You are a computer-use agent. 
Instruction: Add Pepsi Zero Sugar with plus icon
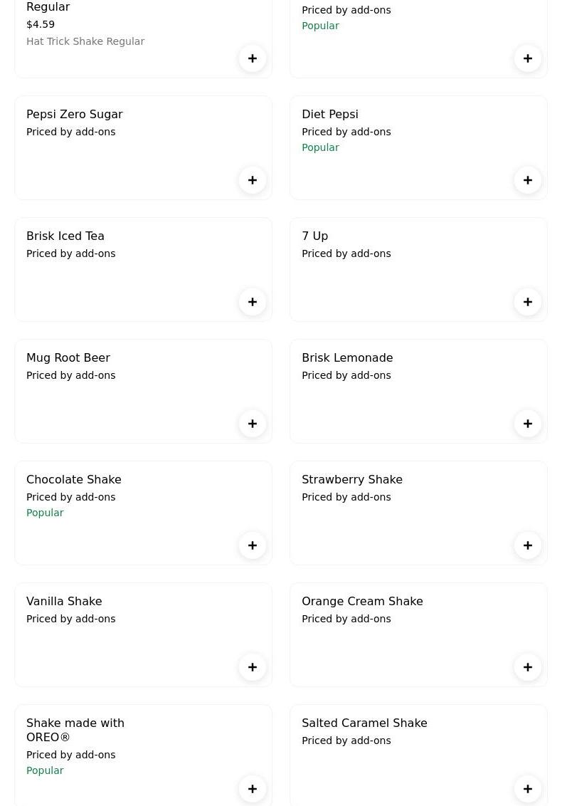pos(253,180)
